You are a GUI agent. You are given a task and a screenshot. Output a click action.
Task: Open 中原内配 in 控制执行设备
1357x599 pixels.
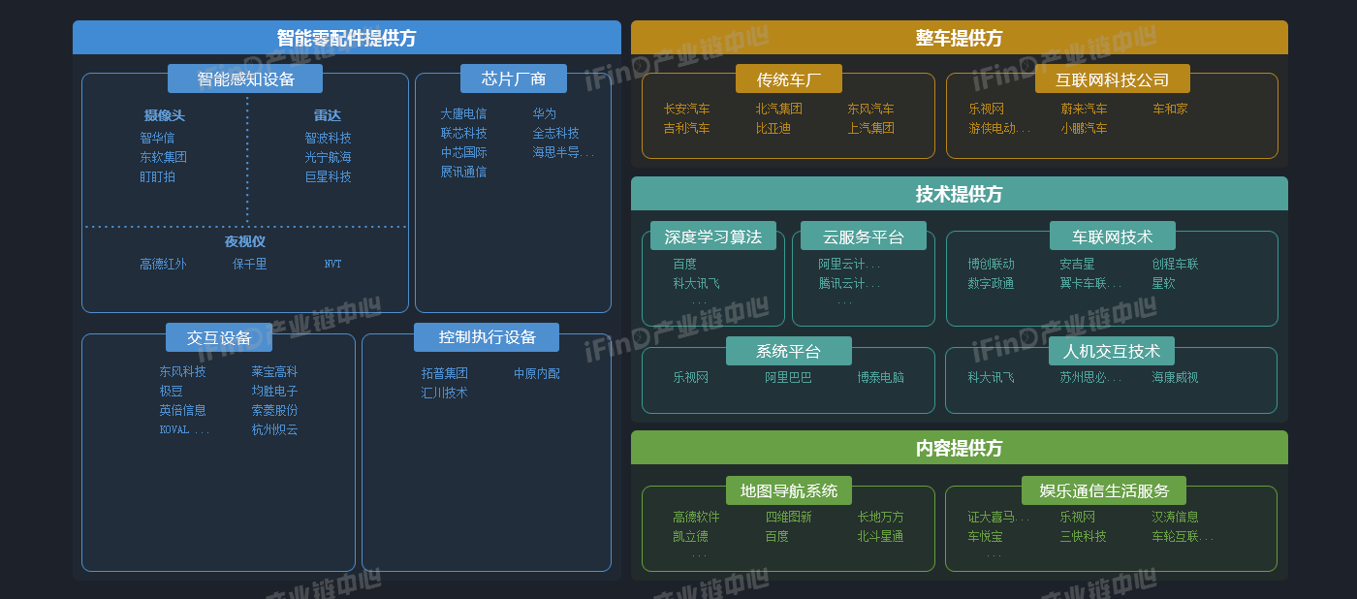(536, 373)
